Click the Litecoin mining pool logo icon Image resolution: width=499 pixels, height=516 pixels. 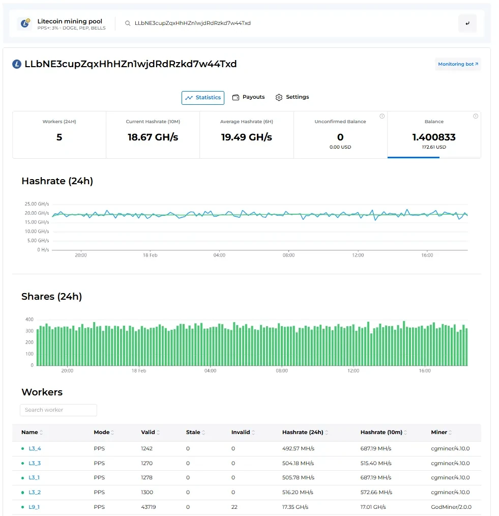24,24
